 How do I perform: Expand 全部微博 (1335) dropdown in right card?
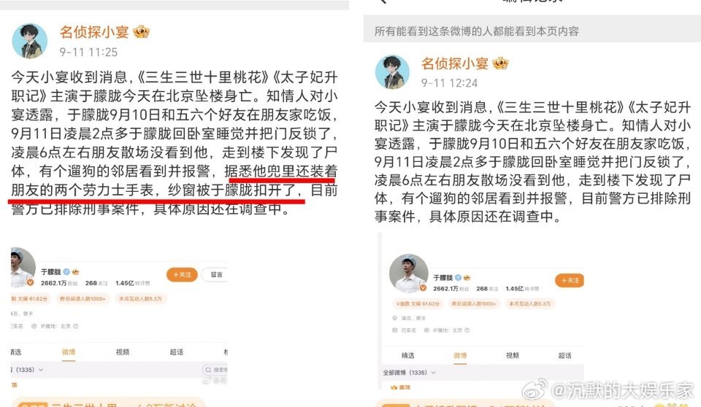click(409, 372)
